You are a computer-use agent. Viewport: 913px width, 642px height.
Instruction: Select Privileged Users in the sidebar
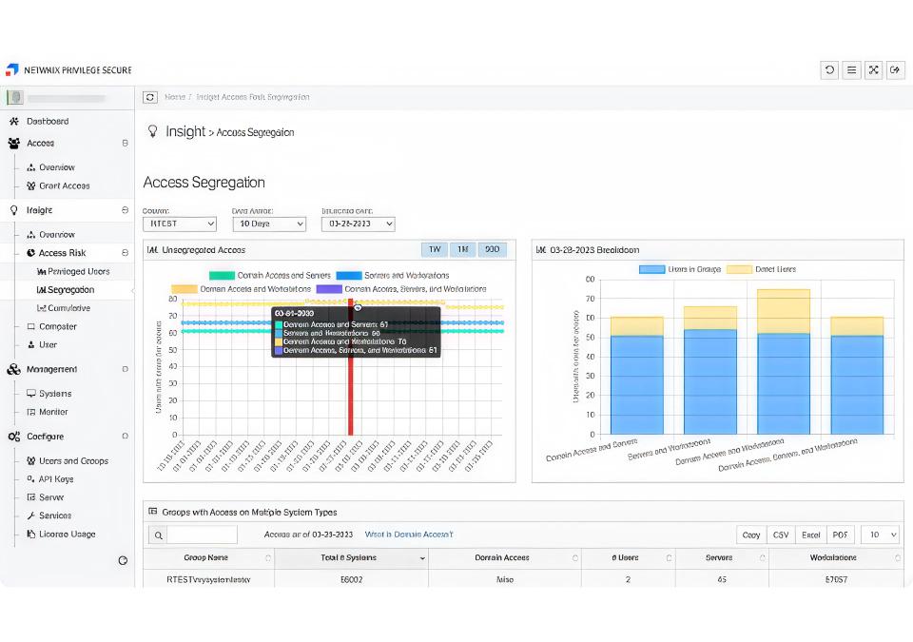coord(73,271)
